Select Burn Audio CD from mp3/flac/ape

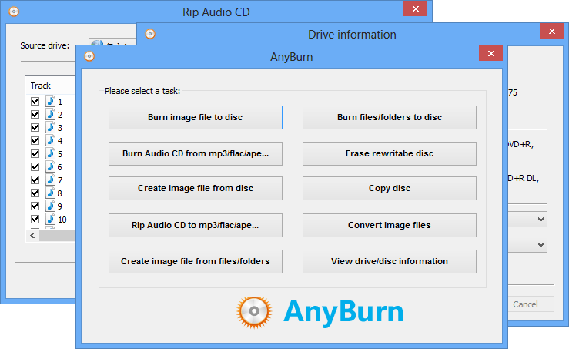point(196,153)
